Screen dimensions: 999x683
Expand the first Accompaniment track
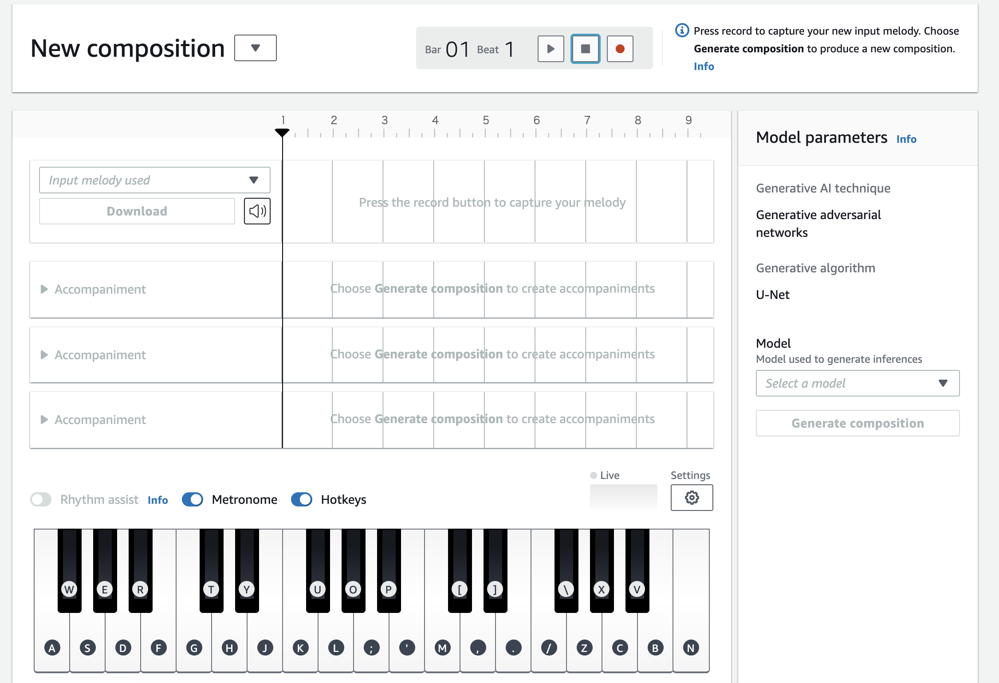(44, 289)
